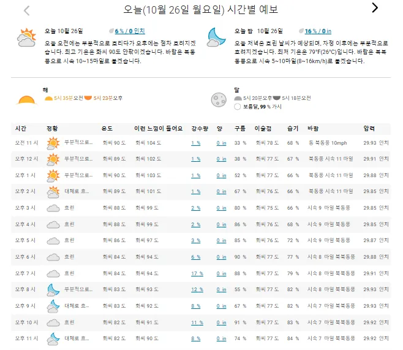Click the 이슬점 column header
Image resolution: width=403 pixels, height=350 pixels.
click(263, 128)
